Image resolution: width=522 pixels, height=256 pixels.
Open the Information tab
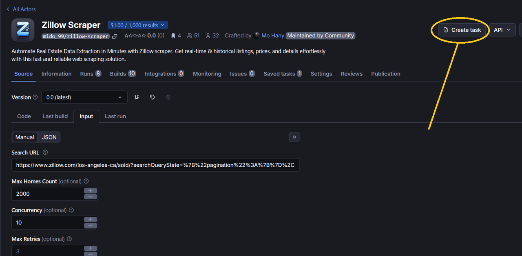pos(56,74)
